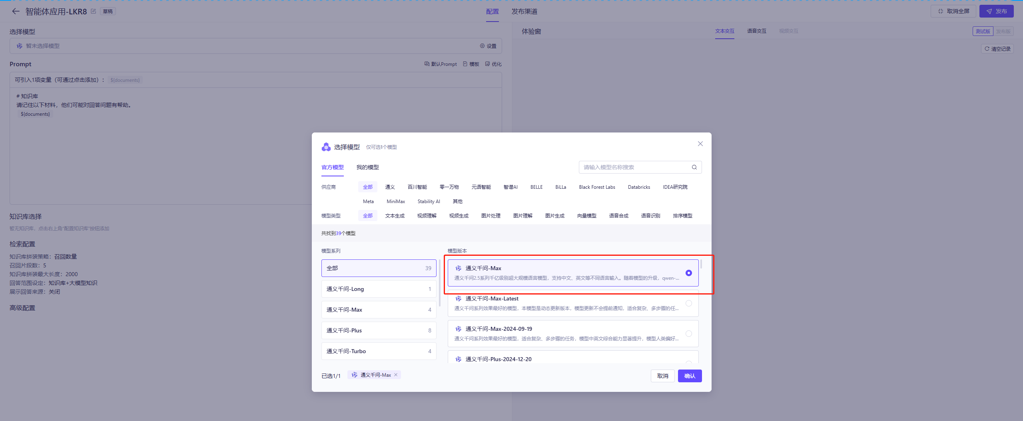1023x421 pixels.
Task: Select the 语音交互 tab
Action: coord(757,31)
